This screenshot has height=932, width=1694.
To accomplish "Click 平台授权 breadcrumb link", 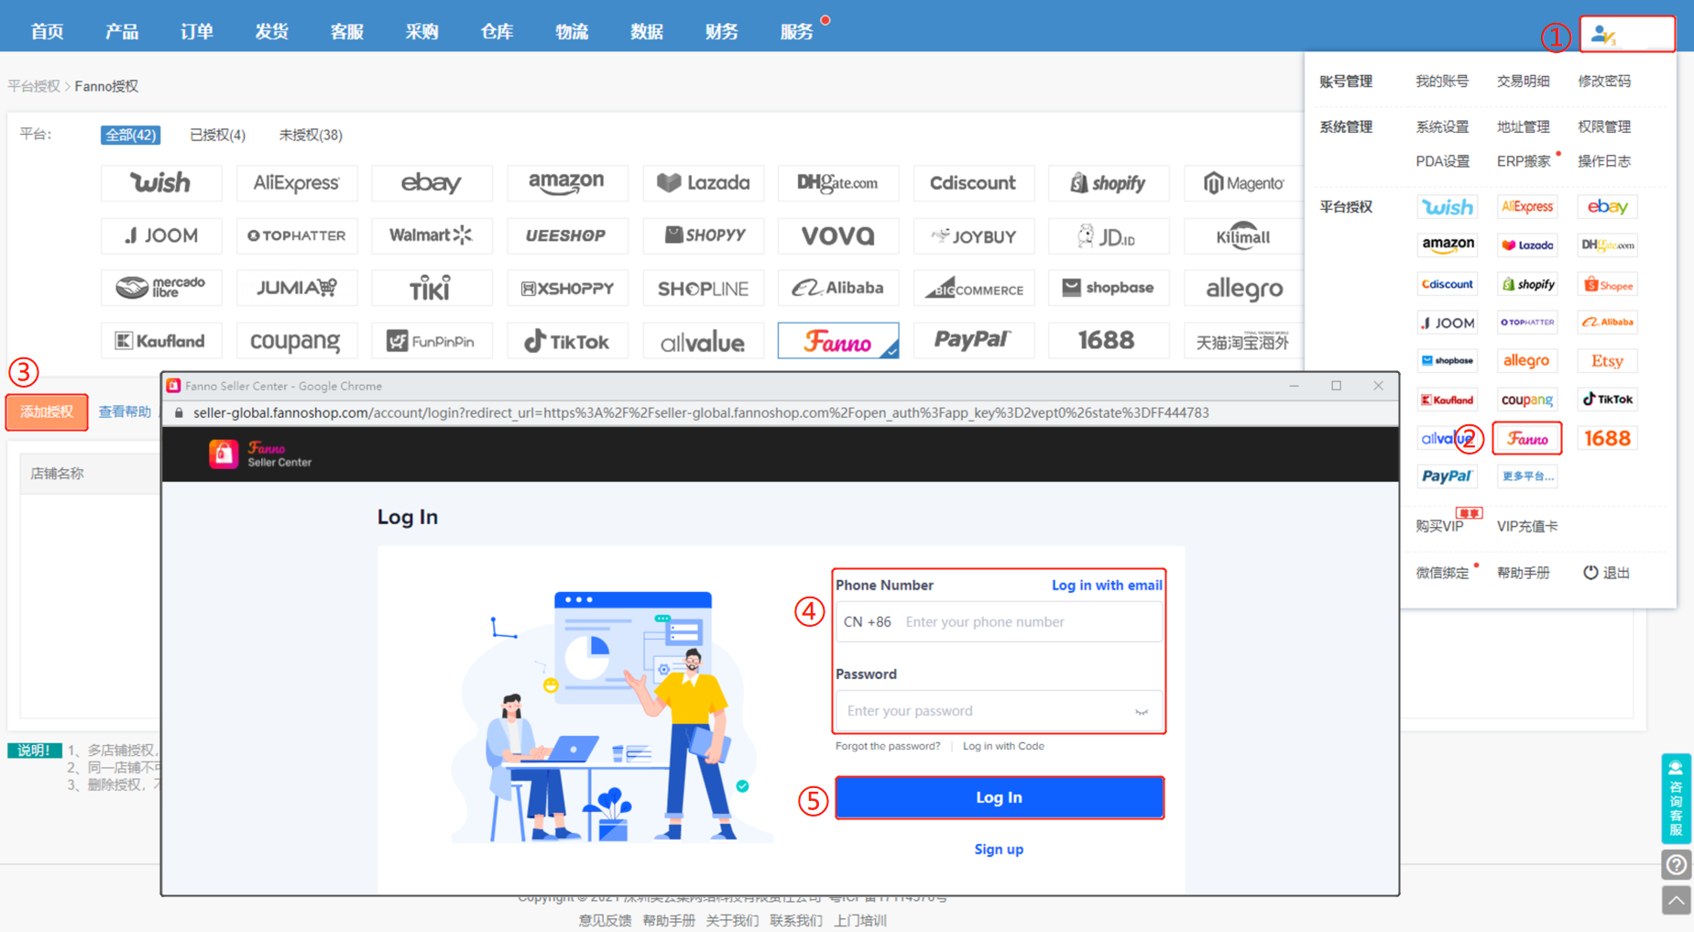I will (x=34, y=86).
